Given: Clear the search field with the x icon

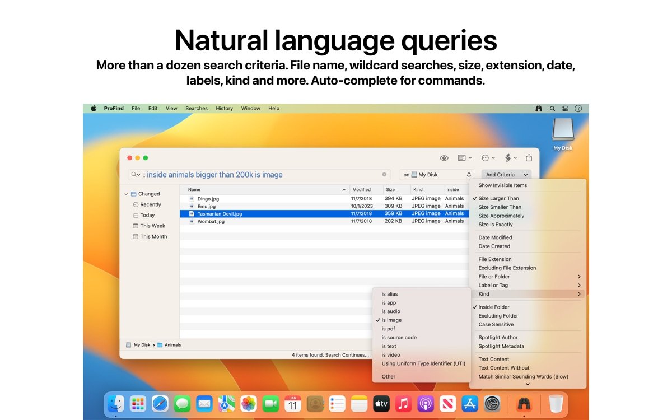Looking at the screenshot, I should click(x=385, y=175).
